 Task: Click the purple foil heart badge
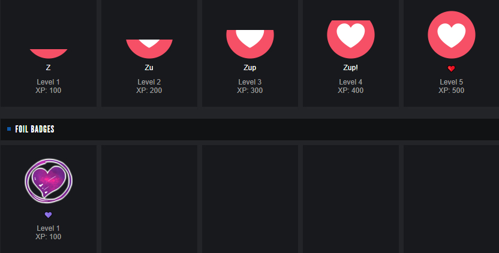pos(49,181)
